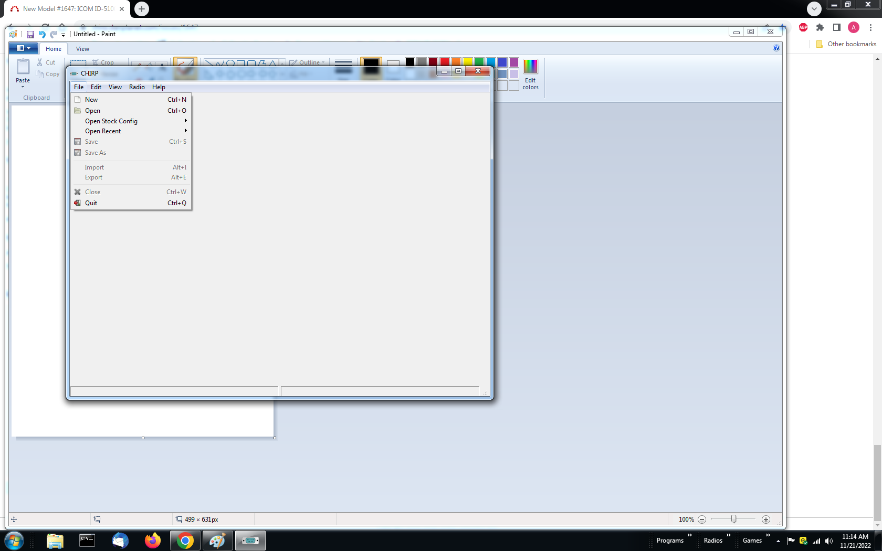Expand the Radios toolbar chevron on taskbar
882x551 pixels.
click(x=729, y=535)
